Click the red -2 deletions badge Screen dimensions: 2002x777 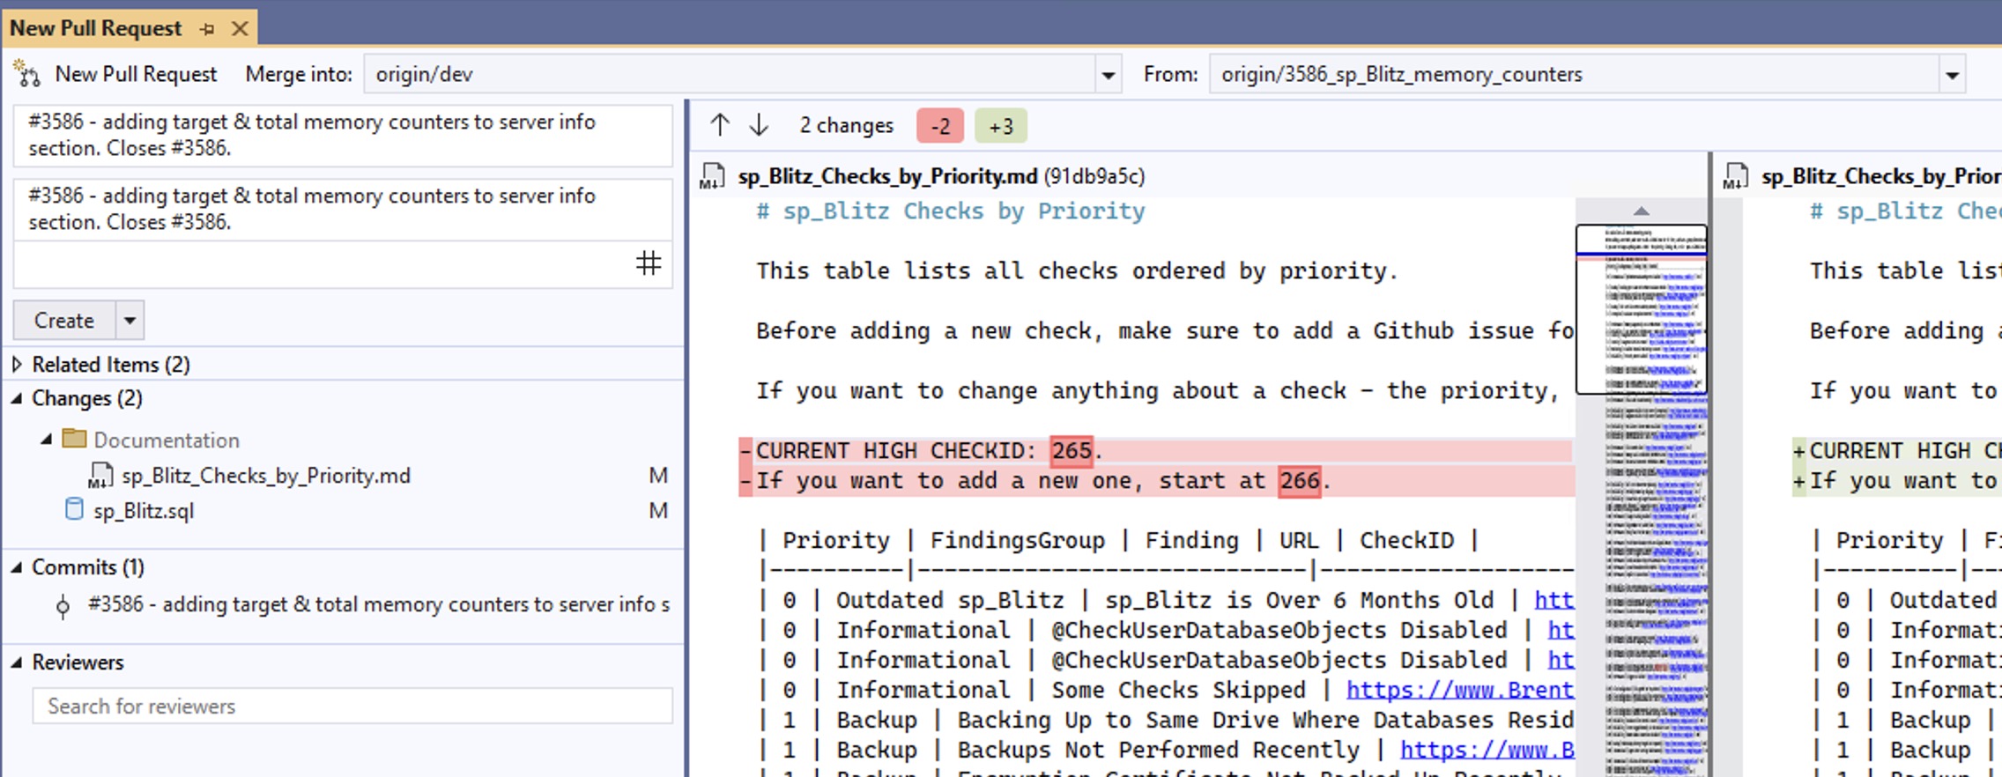tap(940, 127)
